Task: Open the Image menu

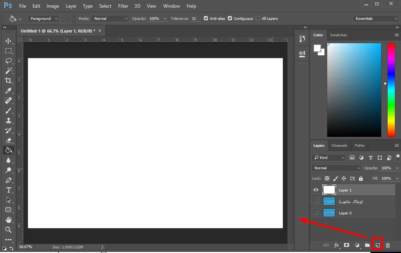Action: (53, 6)
